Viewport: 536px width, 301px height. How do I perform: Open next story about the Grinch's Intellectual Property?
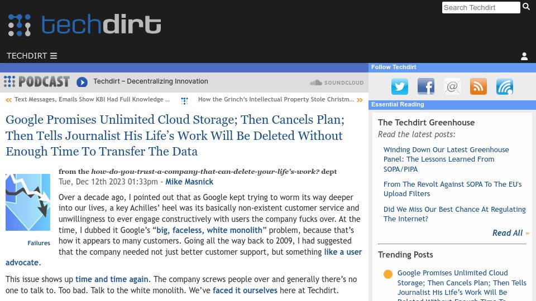(276, 99)
